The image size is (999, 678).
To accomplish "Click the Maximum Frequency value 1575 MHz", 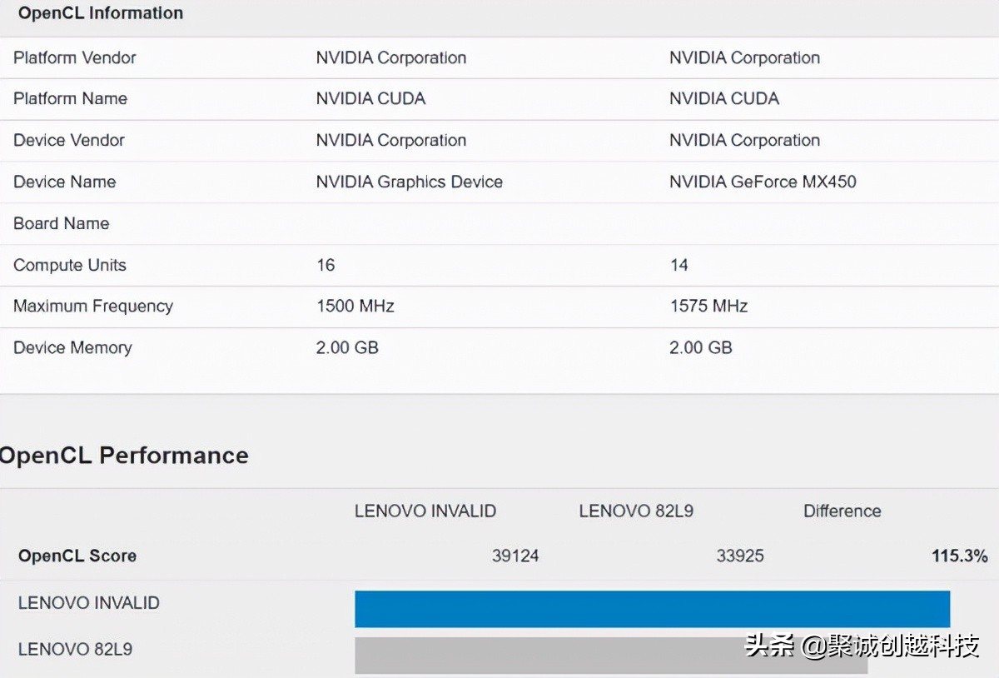I will click(x=708, y=307).
